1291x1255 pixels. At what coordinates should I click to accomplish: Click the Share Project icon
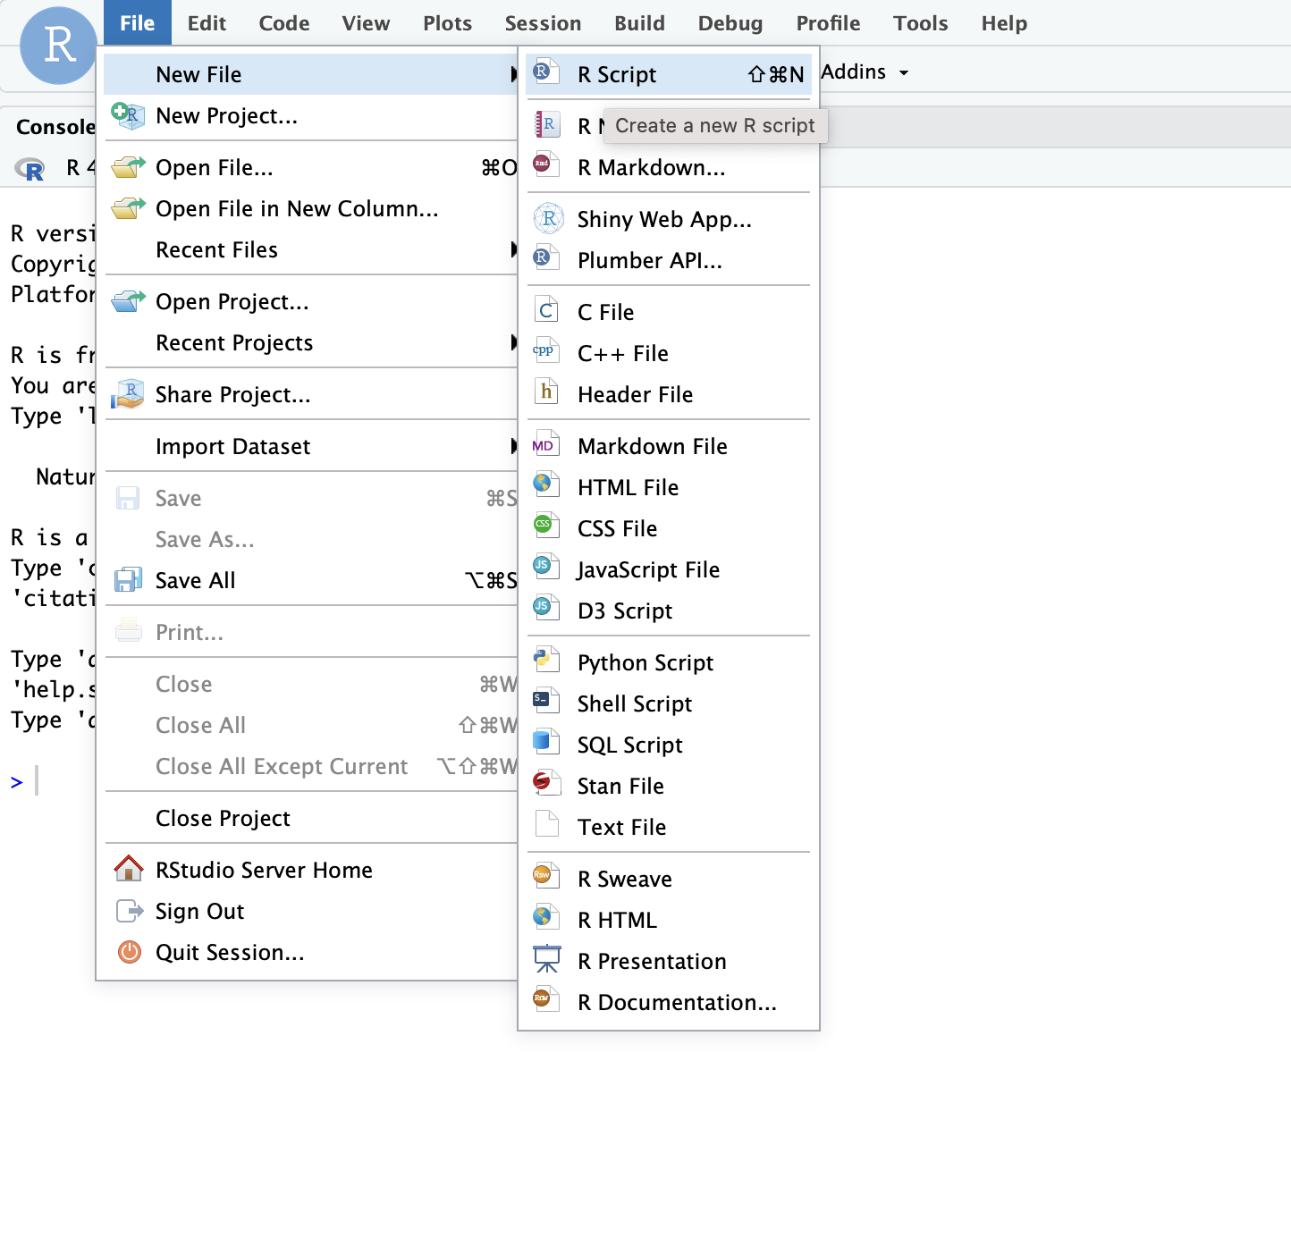click(128, 394)
